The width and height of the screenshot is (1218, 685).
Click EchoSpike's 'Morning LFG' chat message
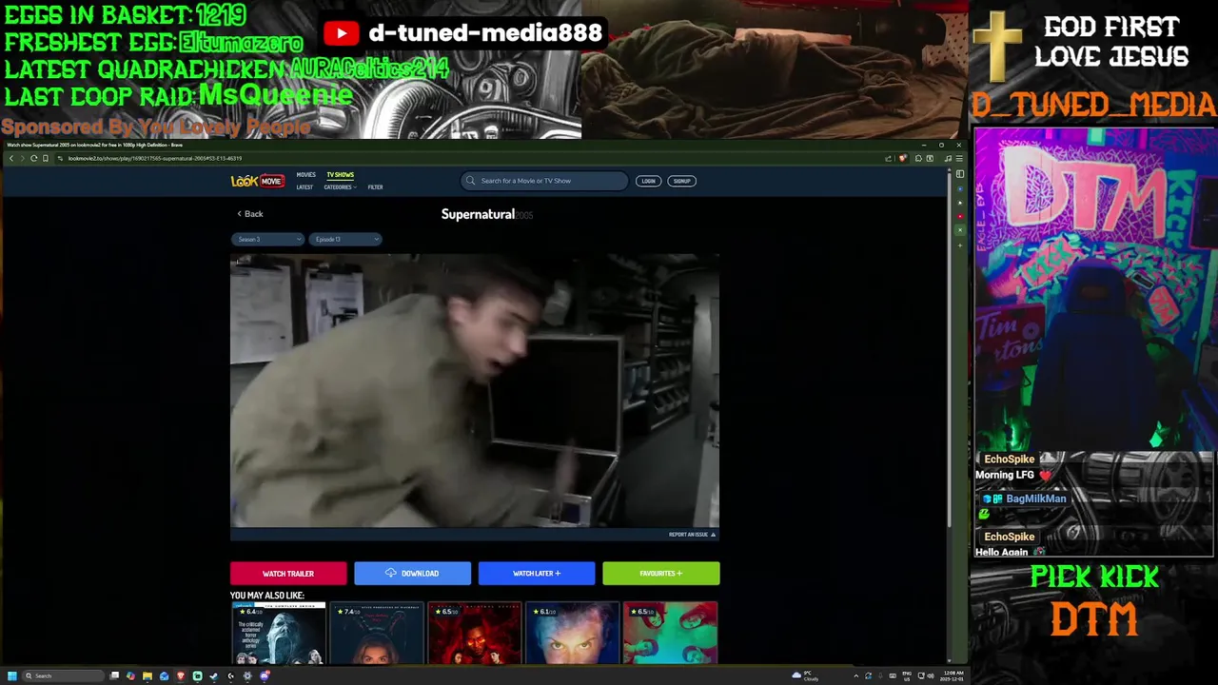pyautogui.click(x=1012, y=475)
